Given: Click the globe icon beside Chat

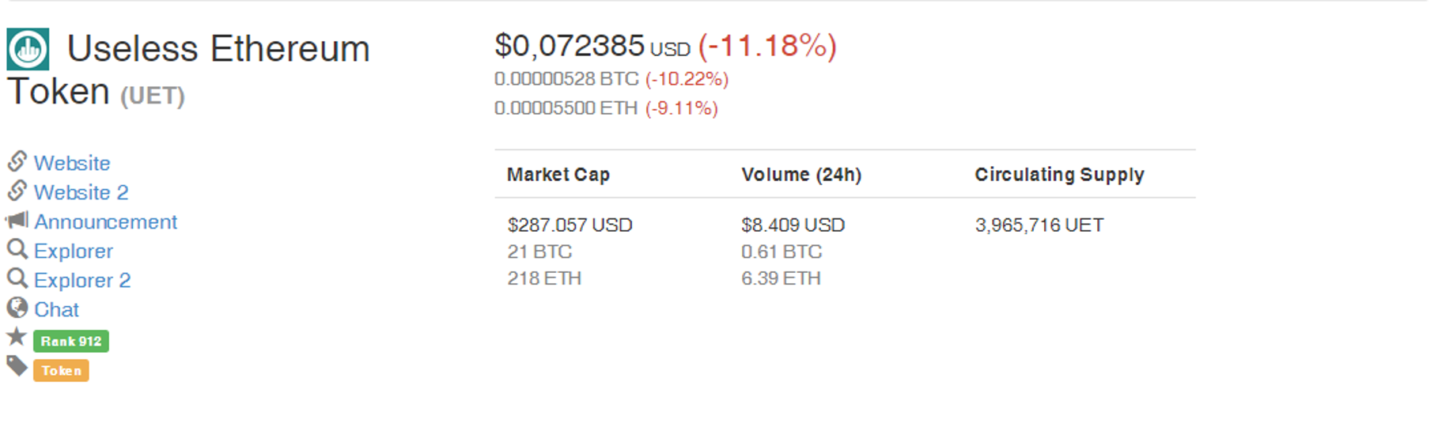Looking at the screenshot, I should [x=17, y=308].
